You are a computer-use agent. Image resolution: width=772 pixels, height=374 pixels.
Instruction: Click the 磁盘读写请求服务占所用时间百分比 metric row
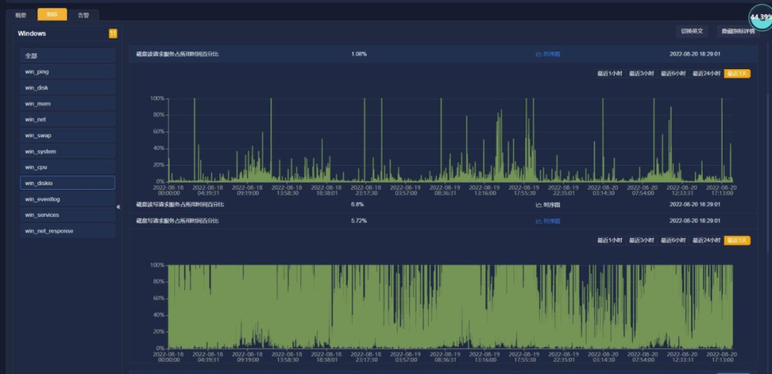point(443,204)
